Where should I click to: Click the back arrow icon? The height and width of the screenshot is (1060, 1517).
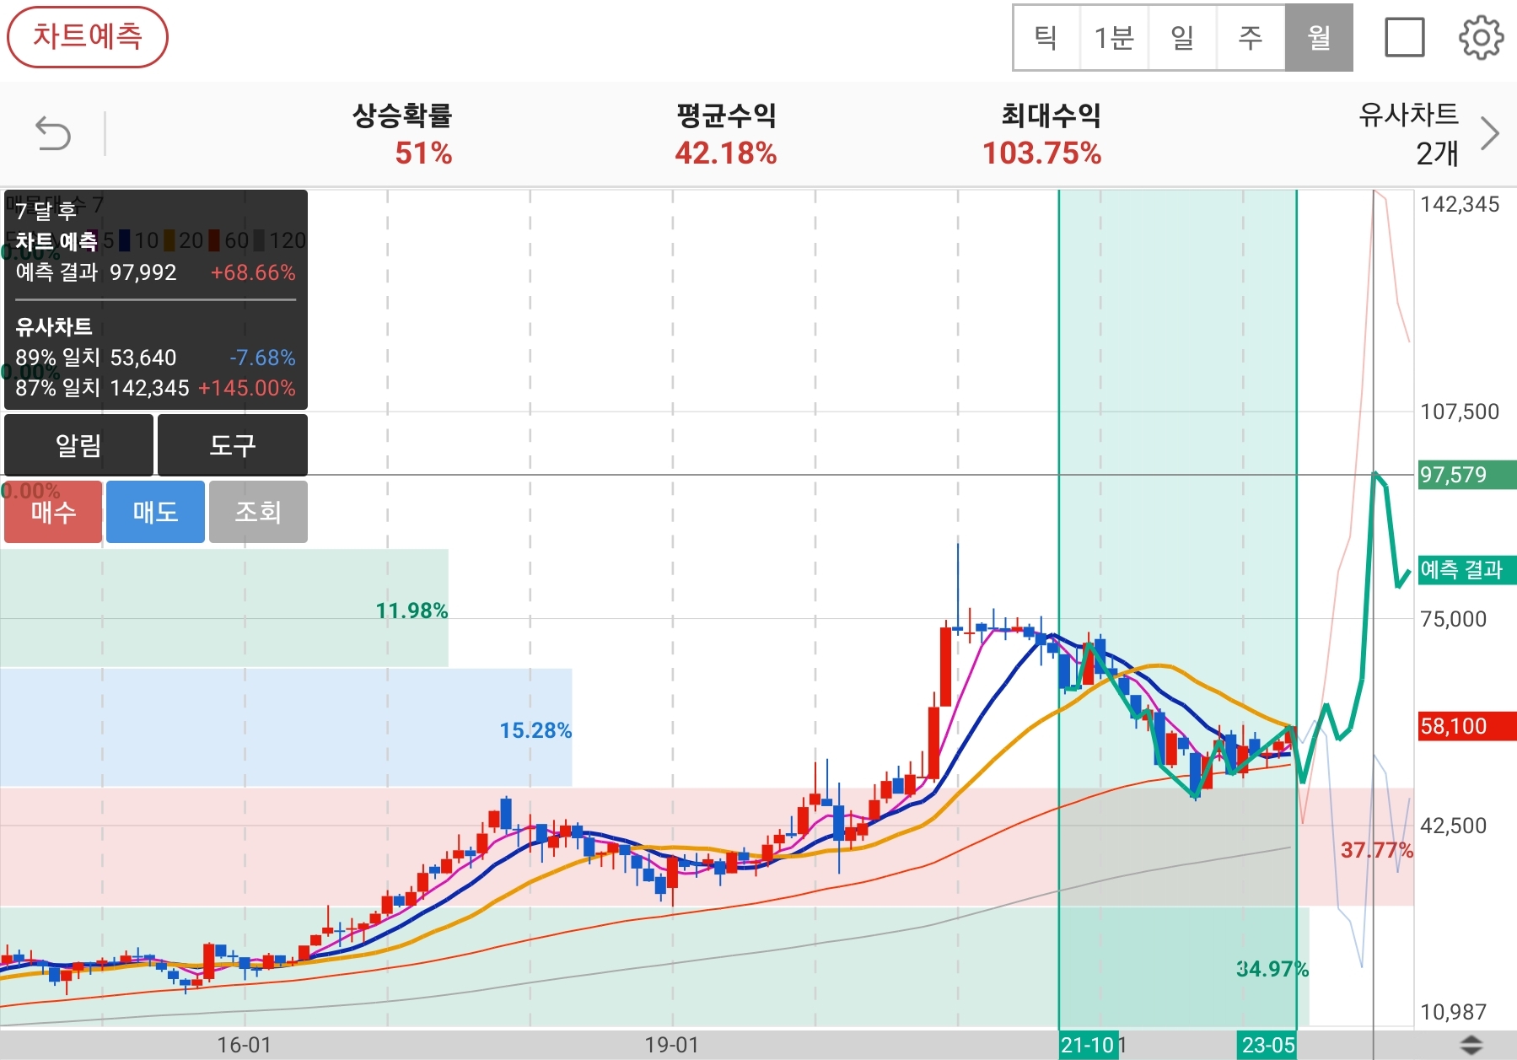53,134
